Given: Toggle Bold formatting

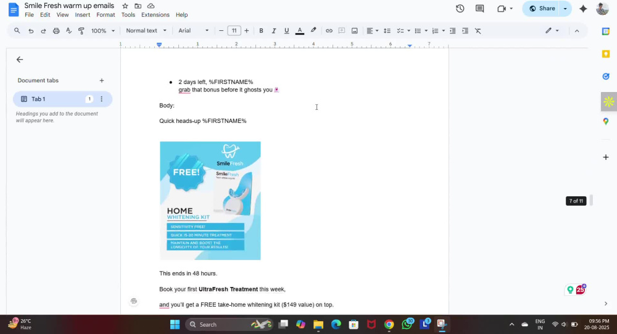Looking at the screenshot, I should tap(261, 31).
